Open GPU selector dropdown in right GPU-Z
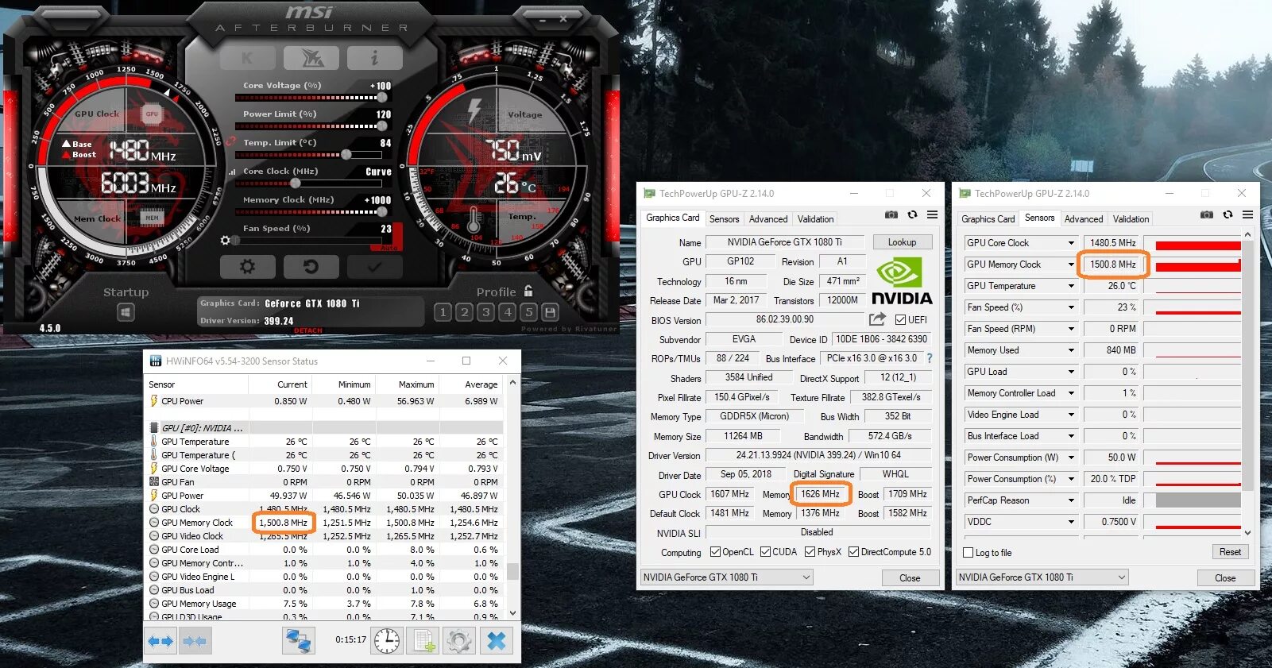This screenshot has height=668, width=1272. 1042,577
